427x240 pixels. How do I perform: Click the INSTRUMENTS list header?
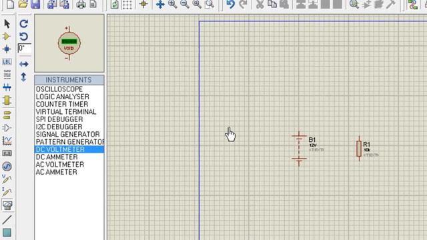tap(69, 80)
